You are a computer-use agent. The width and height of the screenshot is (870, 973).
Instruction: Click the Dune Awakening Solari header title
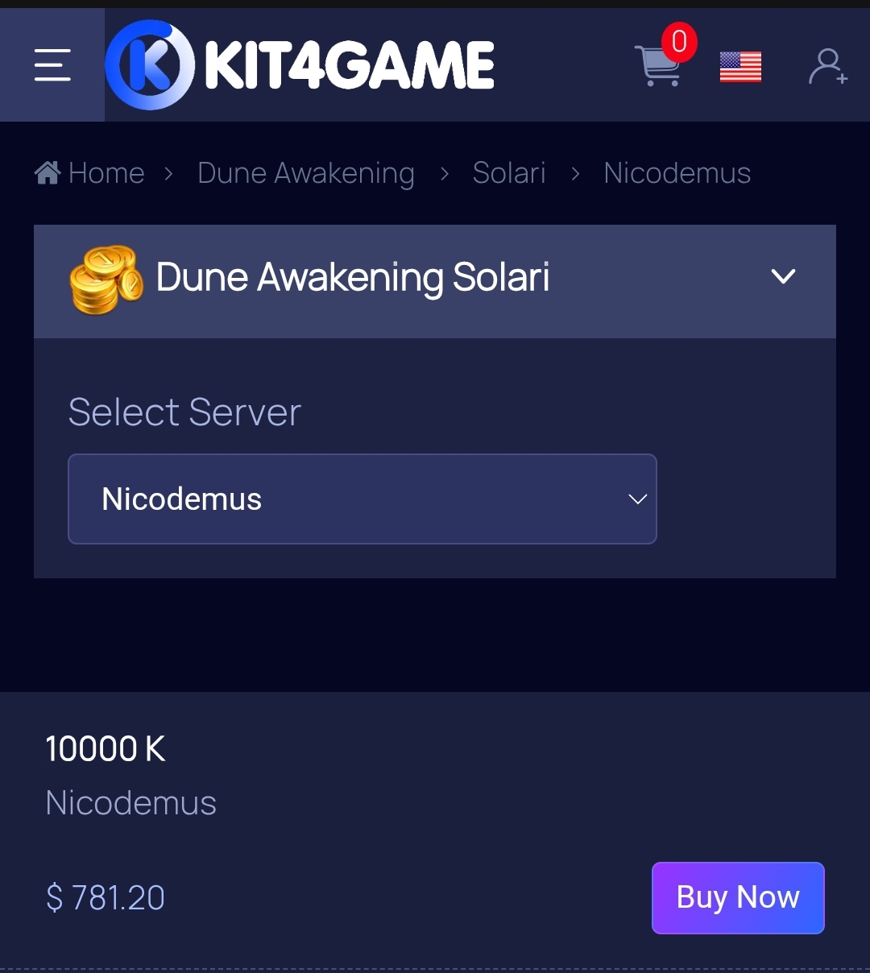pos(353,278)
